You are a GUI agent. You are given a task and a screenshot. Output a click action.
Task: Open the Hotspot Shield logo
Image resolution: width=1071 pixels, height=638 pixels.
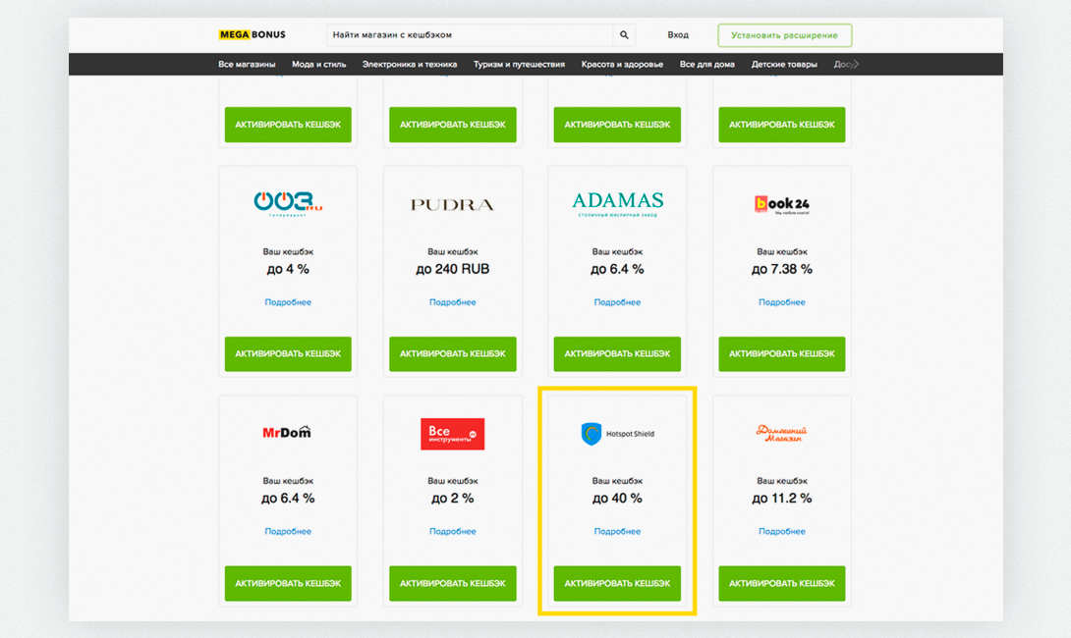coord(617,433)
